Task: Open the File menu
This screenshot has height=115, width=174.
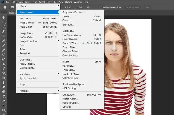Action: [x=8, y=2]
